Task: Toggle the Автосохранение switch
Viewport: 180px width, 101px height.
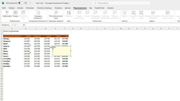Action: 21,3
